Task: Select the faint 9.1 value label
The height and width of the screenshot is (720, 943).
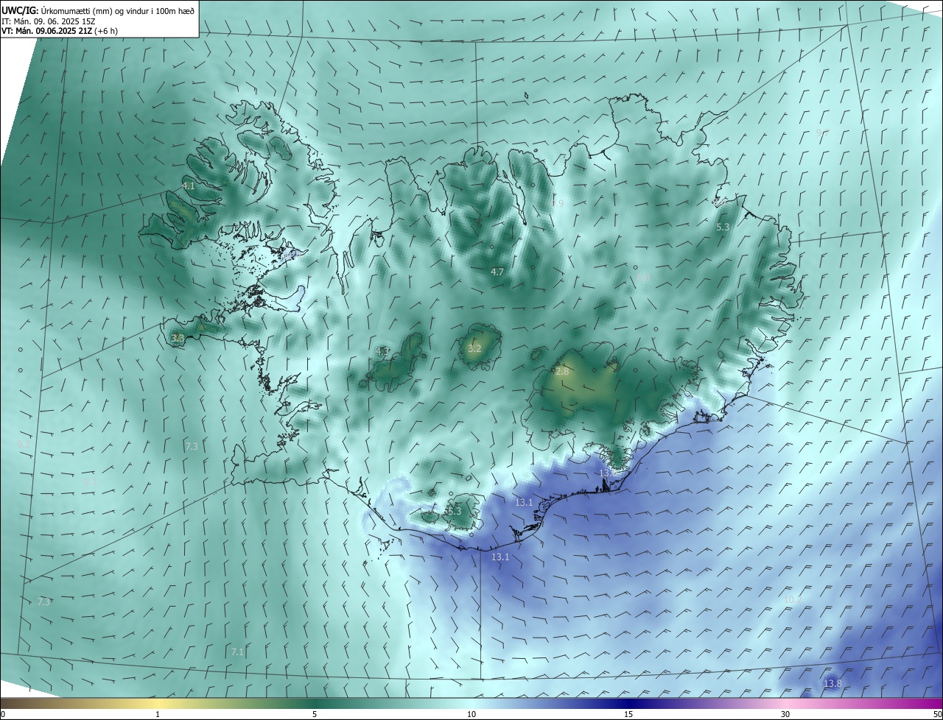Action: tap(90, 481)
